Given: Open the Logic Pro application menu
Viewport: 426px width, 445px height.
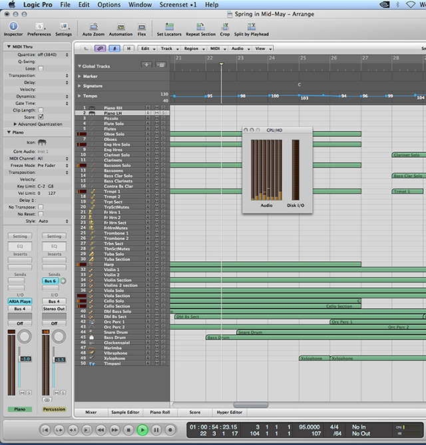Looking at the screenshot, I should 38,5.
